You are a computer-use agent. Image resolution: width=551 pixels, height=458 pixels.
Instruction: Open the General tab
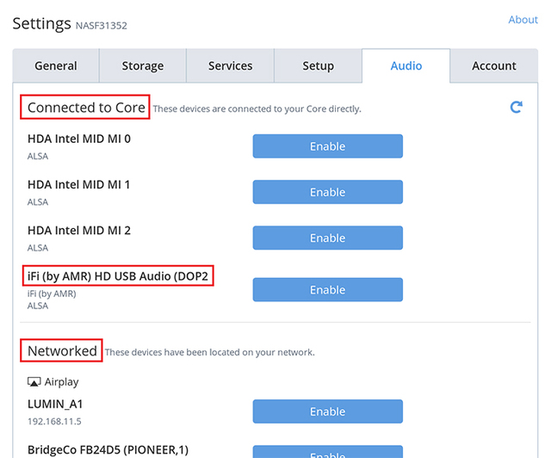coord(56,66)
